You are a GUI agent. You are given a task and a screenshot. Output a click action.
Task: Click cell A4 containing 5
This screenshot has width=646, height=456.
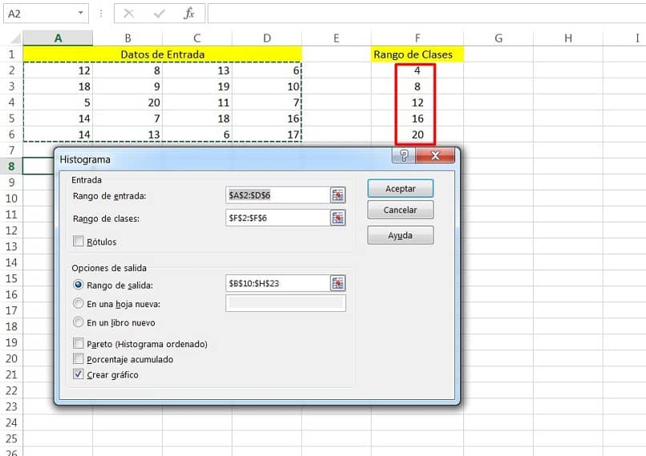tap(58, 102)
